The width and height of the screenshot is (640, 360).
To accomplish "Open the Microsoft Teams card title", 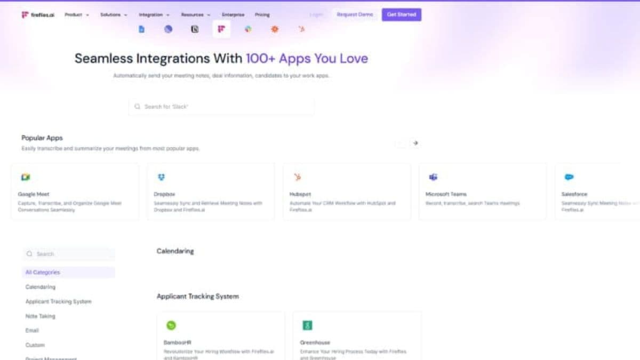I will click(446, 194).
